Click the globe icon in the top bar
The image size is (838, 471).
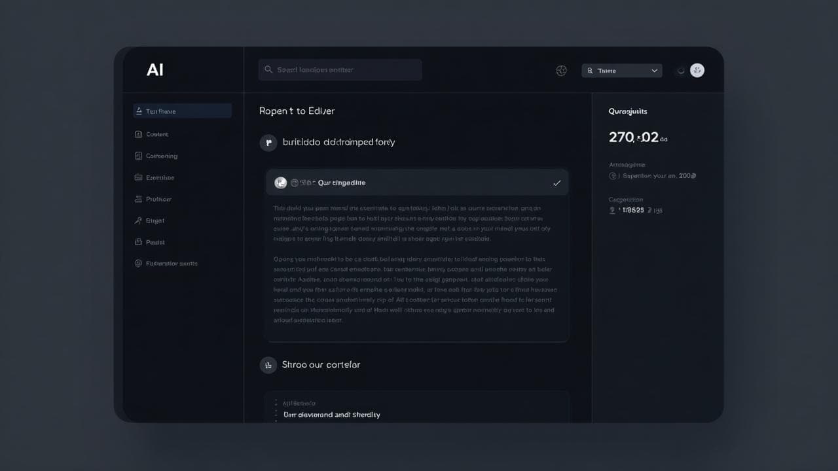coord(561,70)
